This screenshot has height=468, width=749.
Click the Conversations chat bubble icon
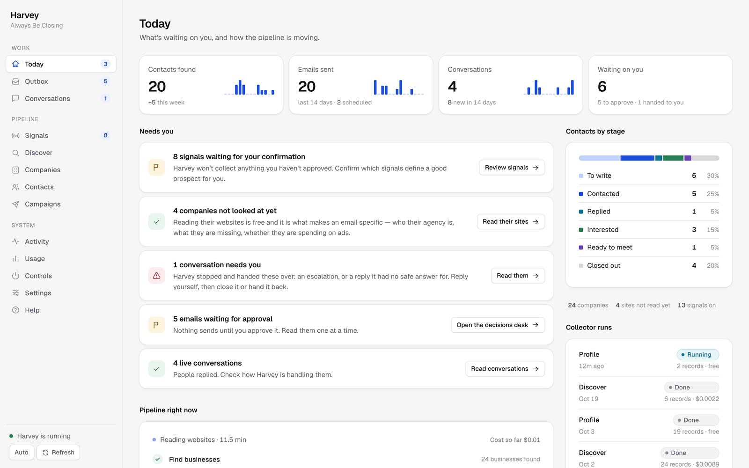(x=15, y=98)
